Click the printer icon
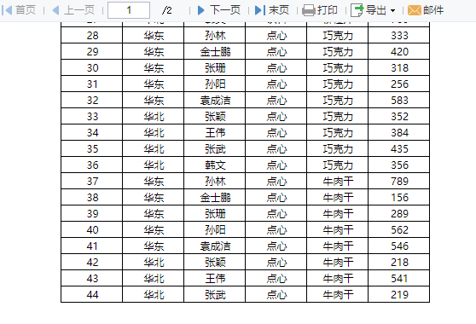476x324 pixels. (x=309, y=10)
